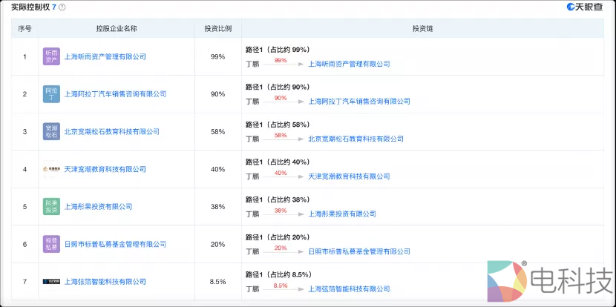Click 路径1（占比约 40%）path label
Image resolution: width=616 pixels, height=307 pixels.
[278, 162]
